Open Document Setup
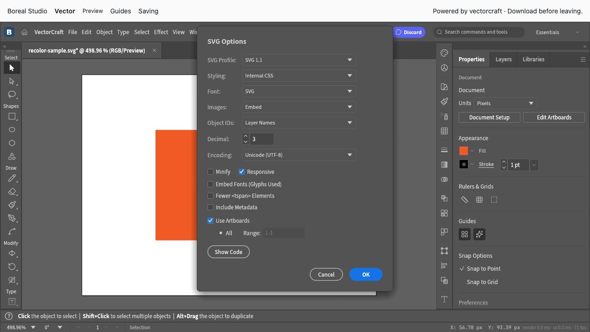The height and width of the screenshot is (332, 590). (490, 118)
